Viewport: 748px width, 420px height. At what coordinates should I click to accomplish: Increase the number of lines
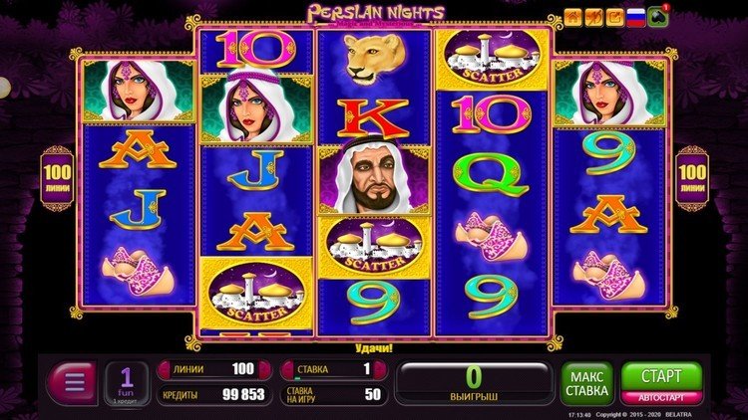264,369
